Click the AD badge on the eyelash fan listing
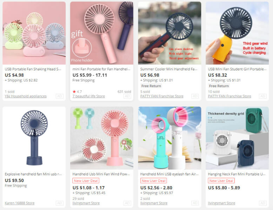273x210 pixels. tap(195, 203)
